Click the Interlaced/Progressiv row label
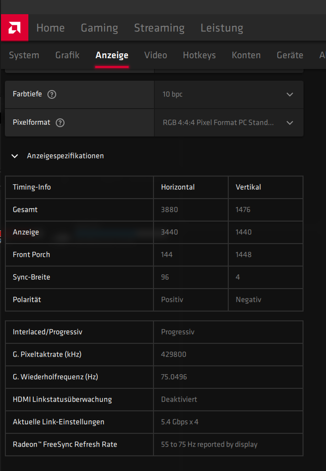The width and height of the screenshot is (326, 471). click(47, 332)
